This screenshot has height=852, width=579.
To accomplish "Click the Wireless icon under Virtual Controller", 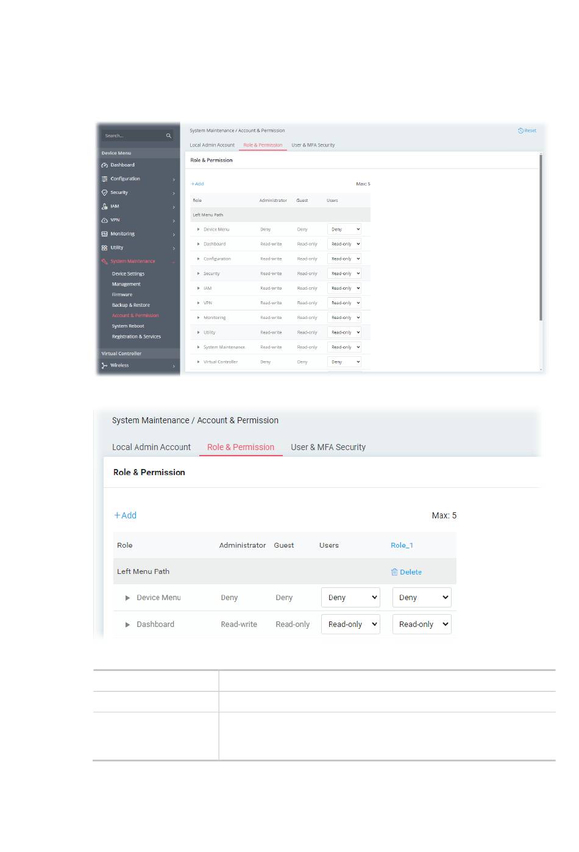I will (104, 366).
